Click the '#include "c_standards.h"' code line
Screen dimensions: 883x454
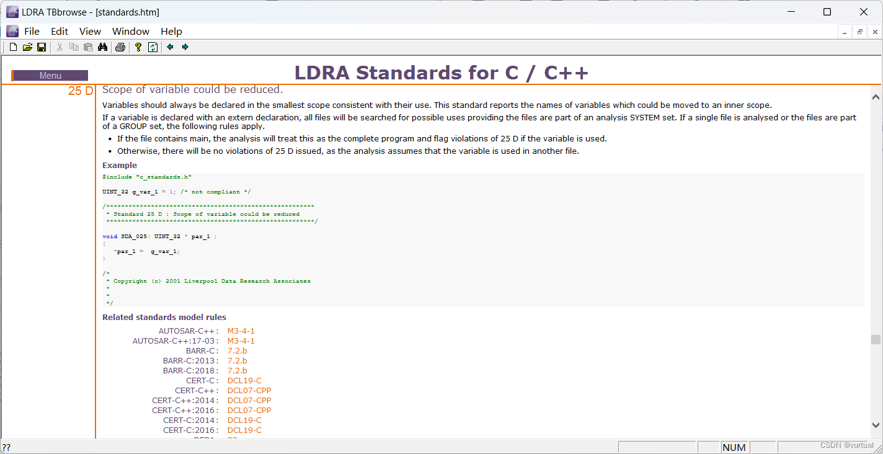tap(147, 177)
